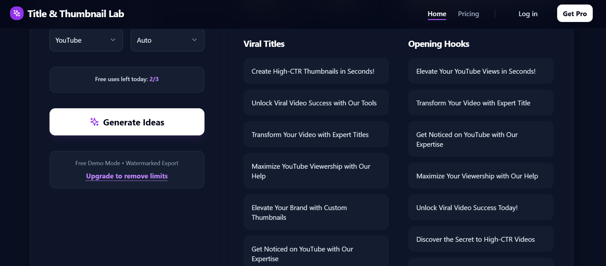Screen dimensions: 606x266
Task: Click the Get Pro button
Action: pyautogui.click(x=575, y=13)
